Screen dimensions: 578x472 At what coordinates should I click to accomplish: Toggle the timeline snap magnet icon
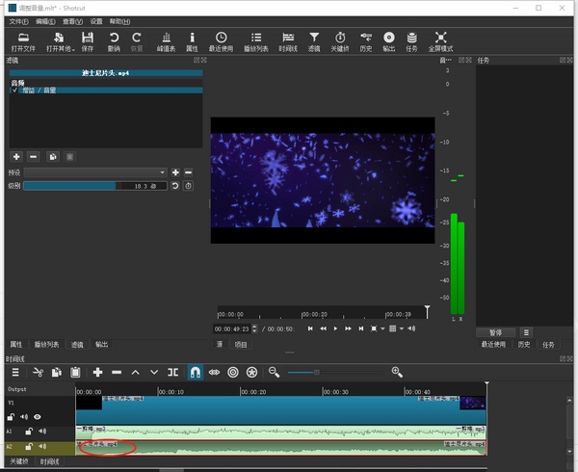(196, 372)
